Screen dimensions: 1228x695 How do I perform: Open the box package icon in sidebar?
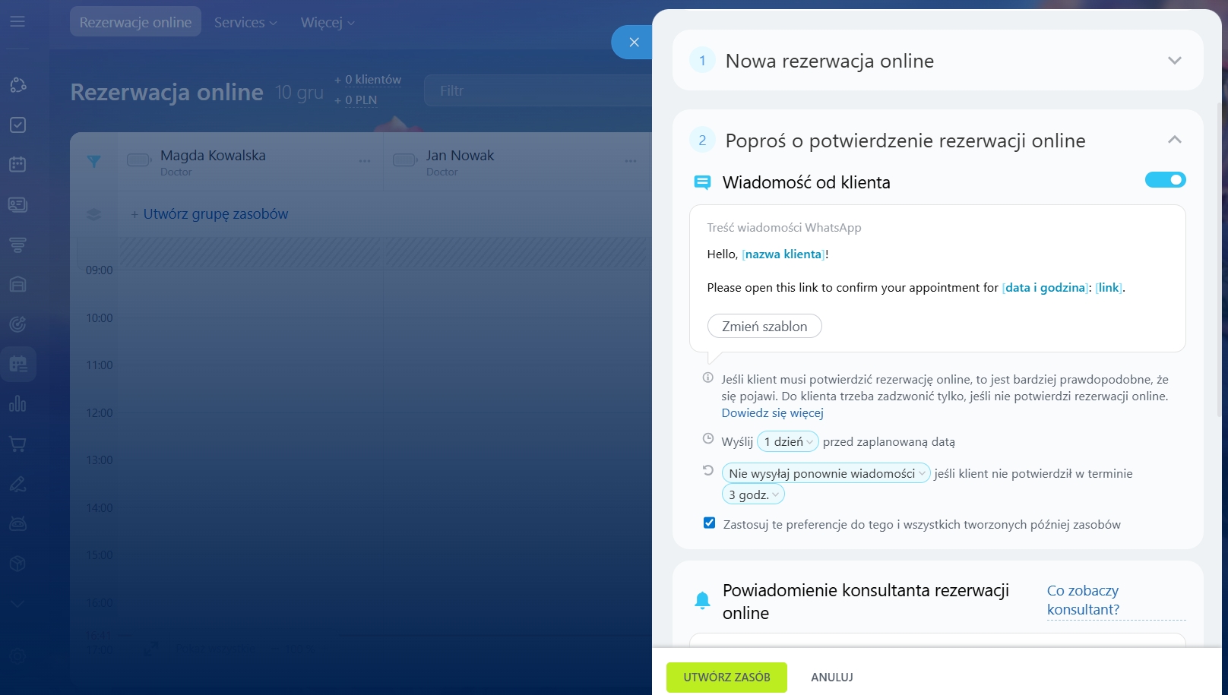17,564
